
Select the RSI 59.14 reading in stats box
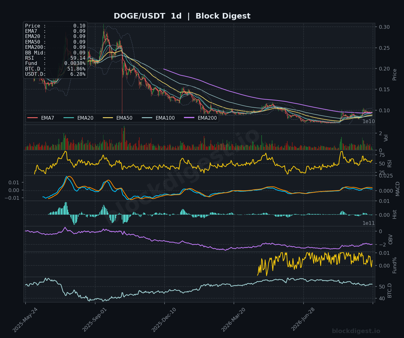tap(55, 58)
